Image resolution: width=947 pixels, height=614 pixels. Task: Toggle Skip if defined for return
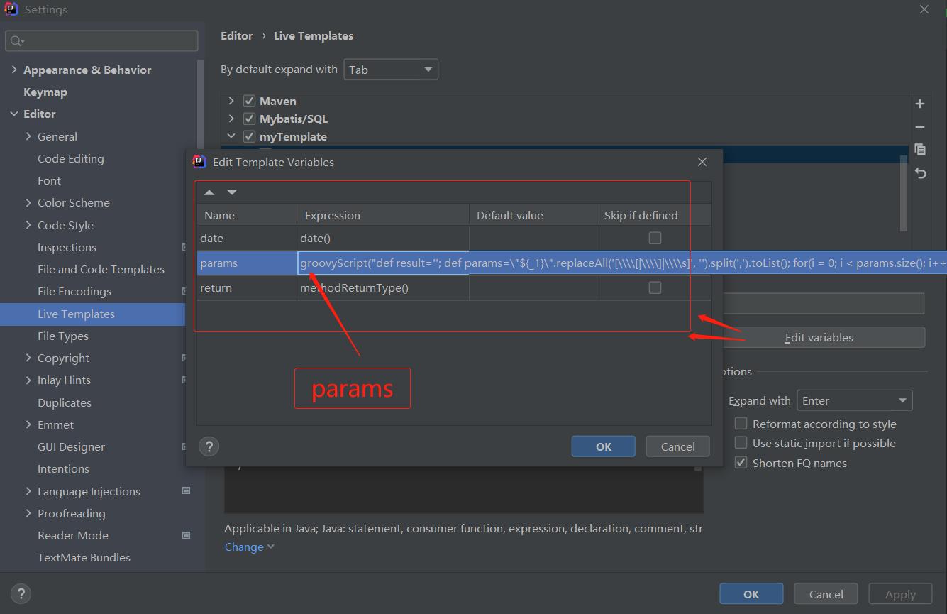[x=655, y=287]
